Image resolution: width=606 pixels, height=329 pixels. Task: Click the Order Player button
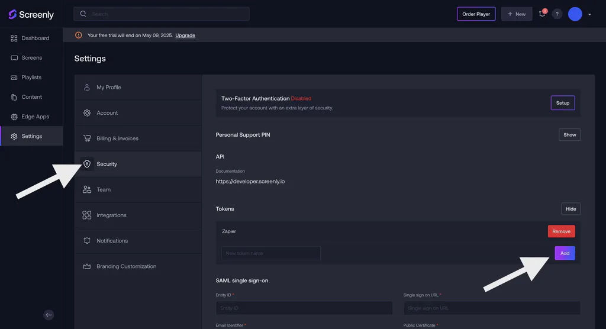click(x=476, y=14)
